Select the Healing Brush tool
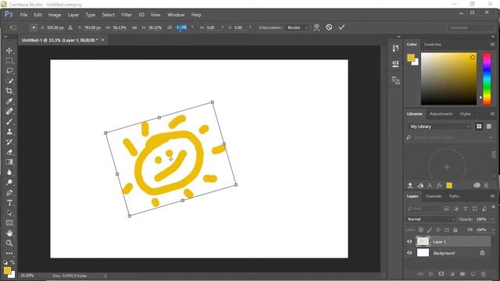 (9, 111)
